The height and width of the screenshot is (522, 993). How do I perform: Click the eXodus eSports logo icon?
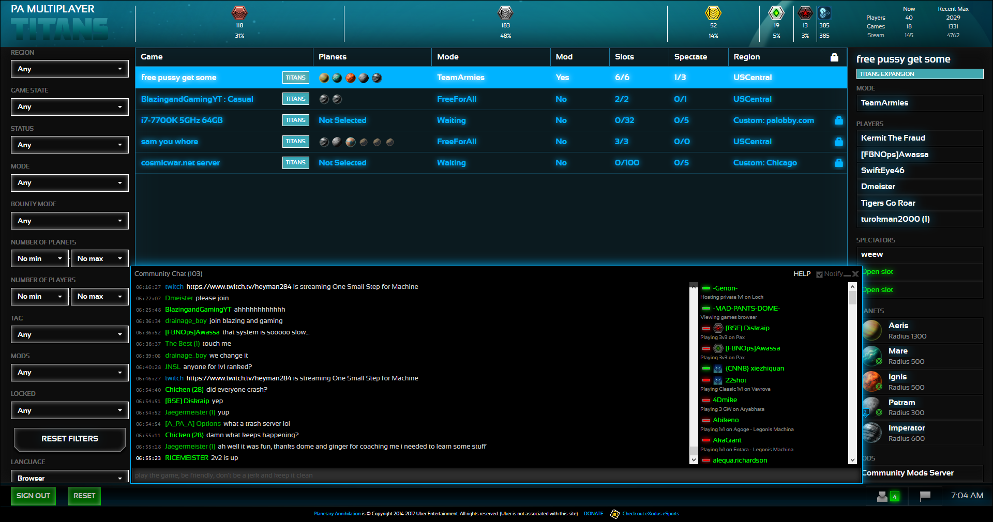click(x=615, y=514)
